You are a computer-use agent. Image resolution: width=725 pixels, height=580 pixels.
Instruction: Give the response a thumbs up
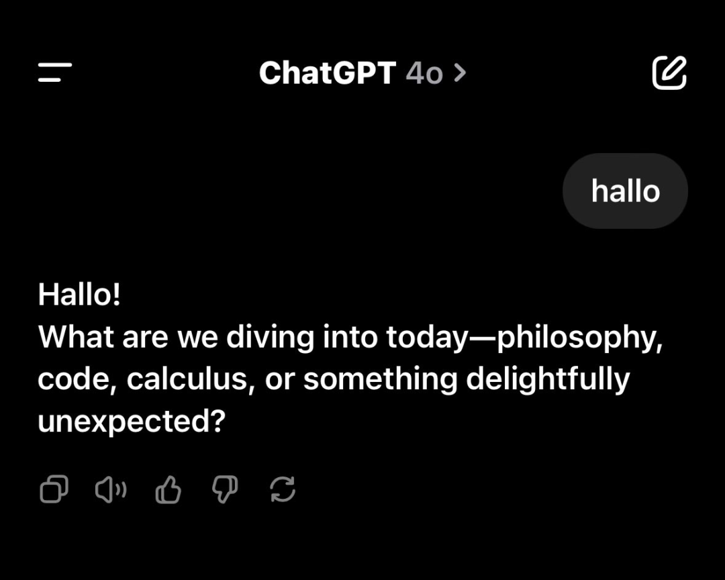[x=168, y=489]
